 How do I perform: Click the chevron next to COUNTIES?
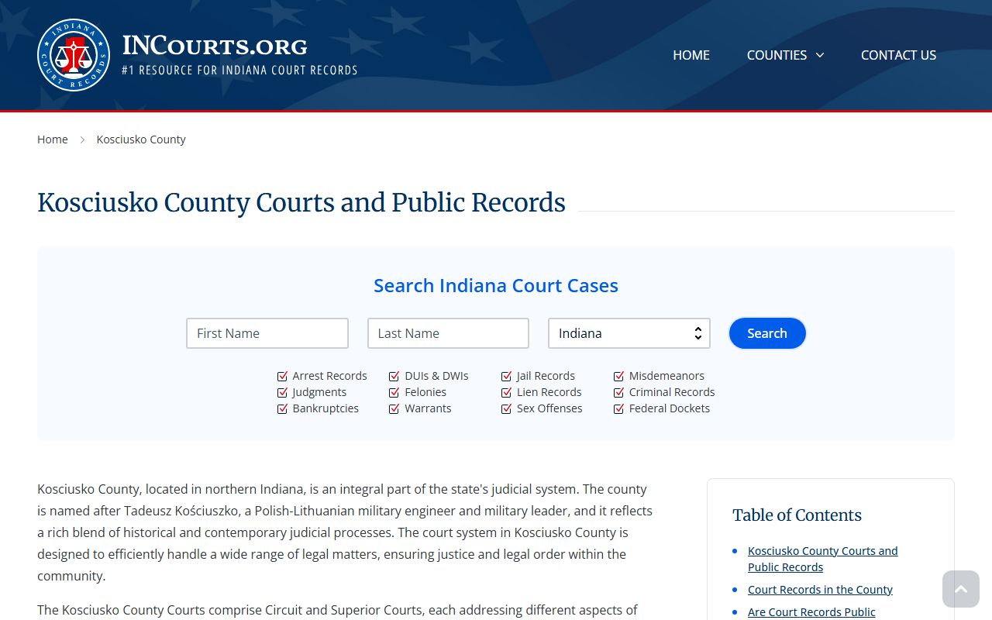[820, 55]
